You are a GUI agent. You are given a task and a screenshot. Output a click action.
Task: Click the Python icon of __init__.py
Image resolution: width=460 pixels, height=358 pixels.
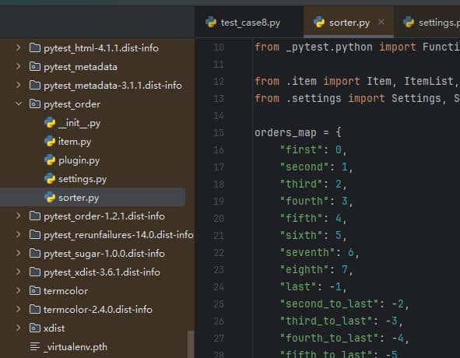coord(50,123)
